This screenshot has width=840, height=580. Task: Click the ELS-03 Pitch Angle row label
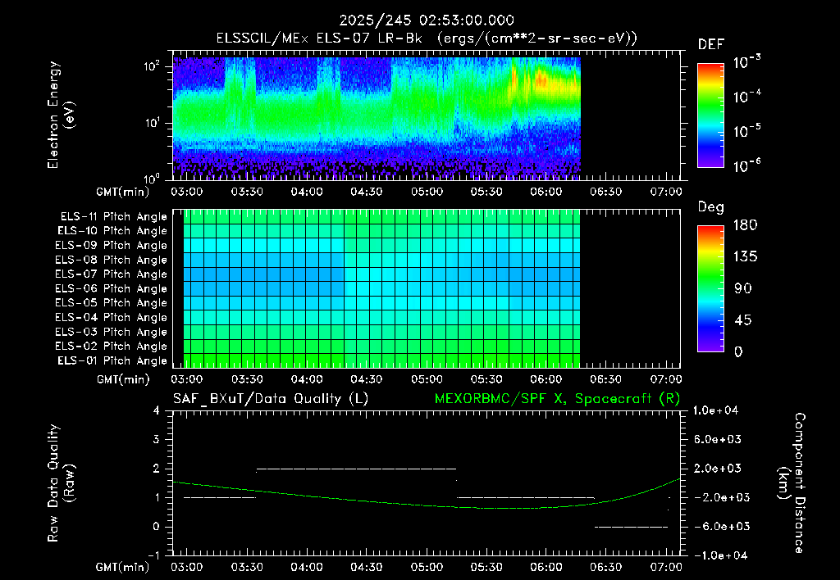(x=112, y=332)
